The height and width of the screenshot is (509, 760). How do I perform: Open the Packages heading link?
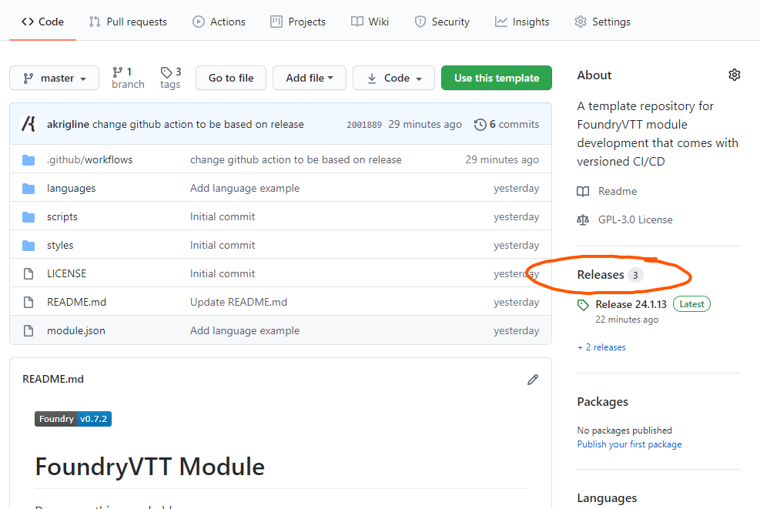point(602,402)
